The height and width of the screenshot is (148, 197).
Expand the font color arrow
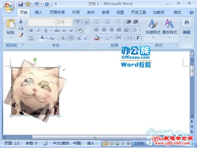[47, 38]
